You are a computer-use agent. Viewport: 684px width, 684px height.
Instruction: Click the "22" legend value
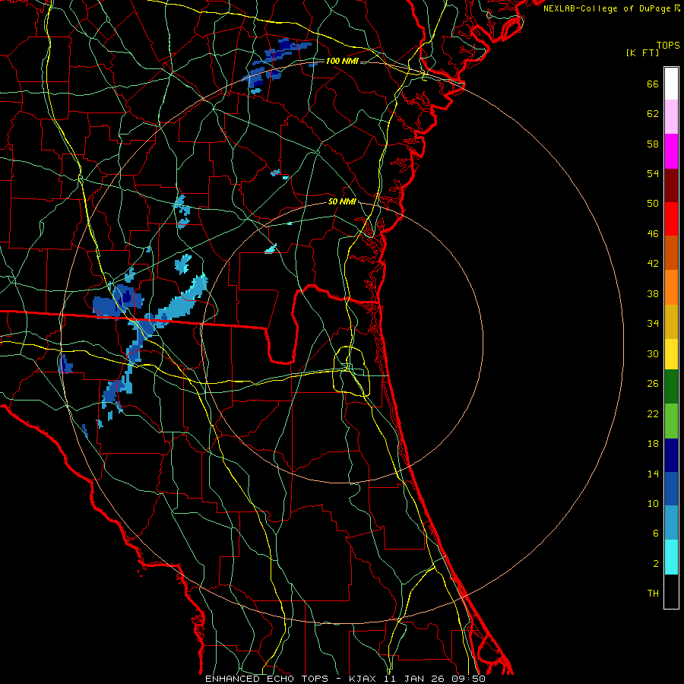pos(653,414)
